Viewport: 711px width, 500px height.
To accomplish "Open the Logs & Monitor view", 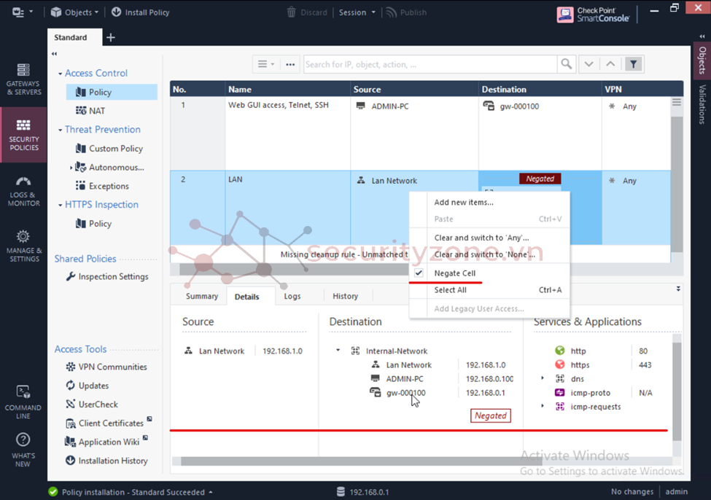I will tap(23, 191).
